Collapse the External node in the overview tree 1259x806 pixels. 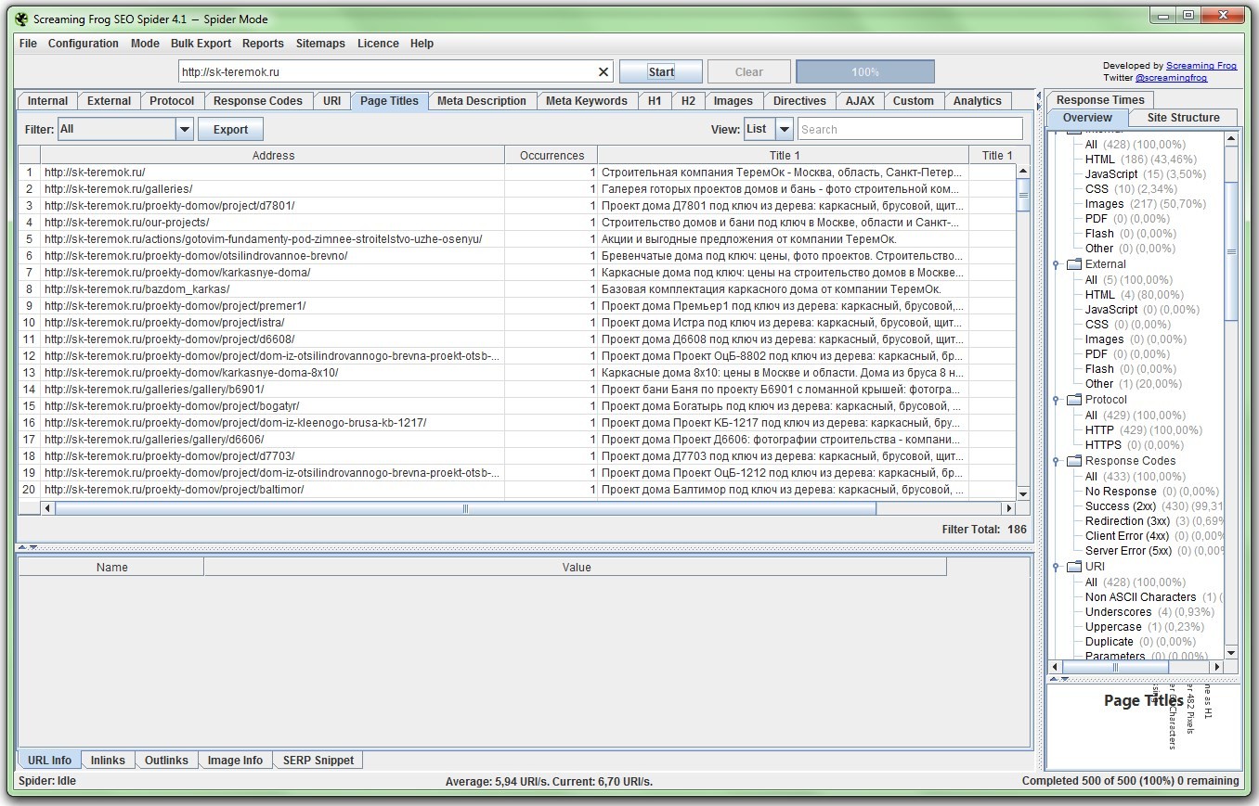point(1057,264)
